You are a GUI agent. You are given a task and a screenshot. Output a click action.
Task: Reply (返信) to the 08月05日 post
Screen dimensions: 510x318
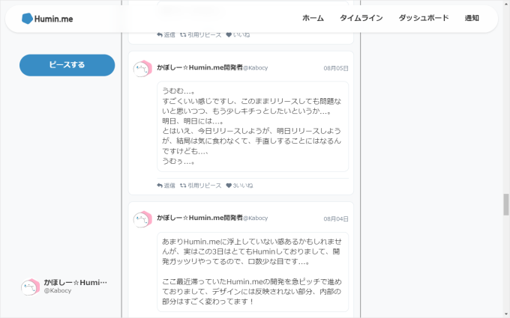pos(166,186)
